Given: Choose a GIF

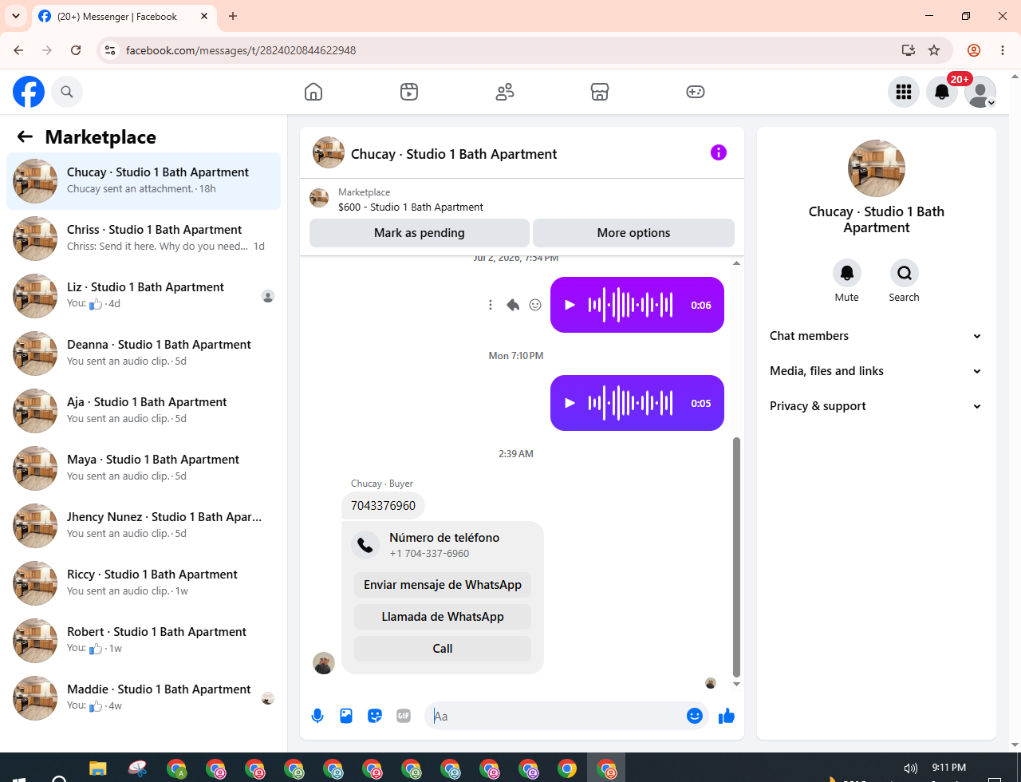Looking at the screenshot, I should click(404, 716).
